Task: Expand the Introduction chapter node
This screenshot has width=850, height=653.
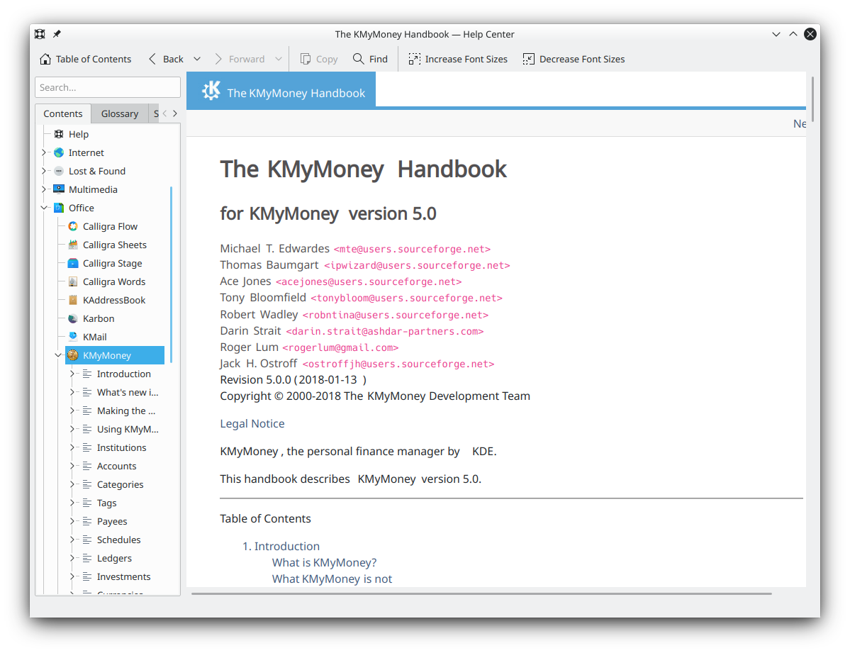Action: tap(72, 374)
